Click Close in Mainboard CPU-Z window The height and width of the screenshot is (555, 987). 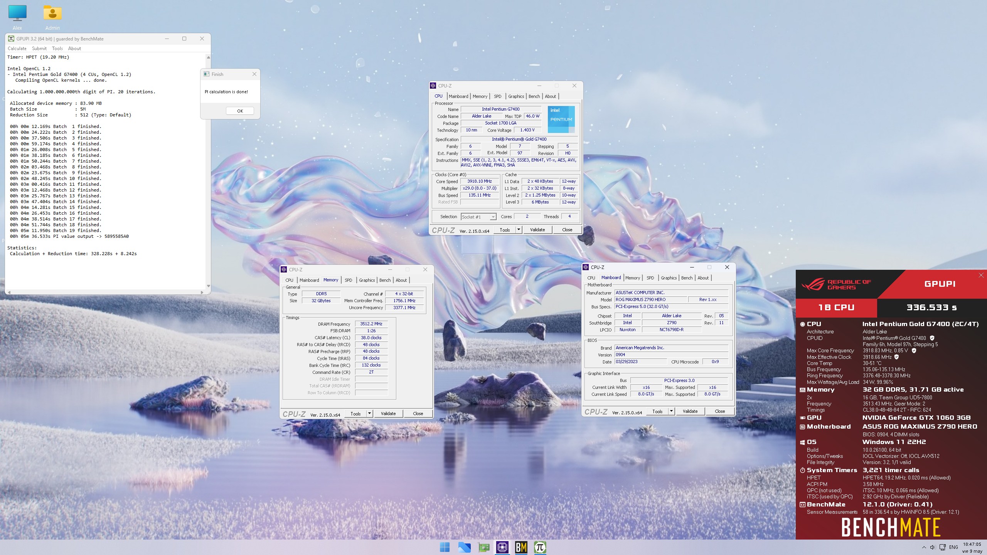[x=720, y=412]
